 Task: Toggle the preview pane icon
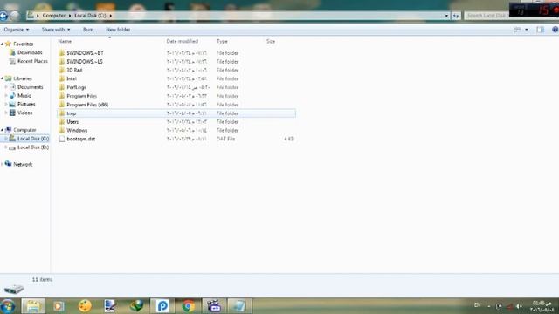click(541, 30)
